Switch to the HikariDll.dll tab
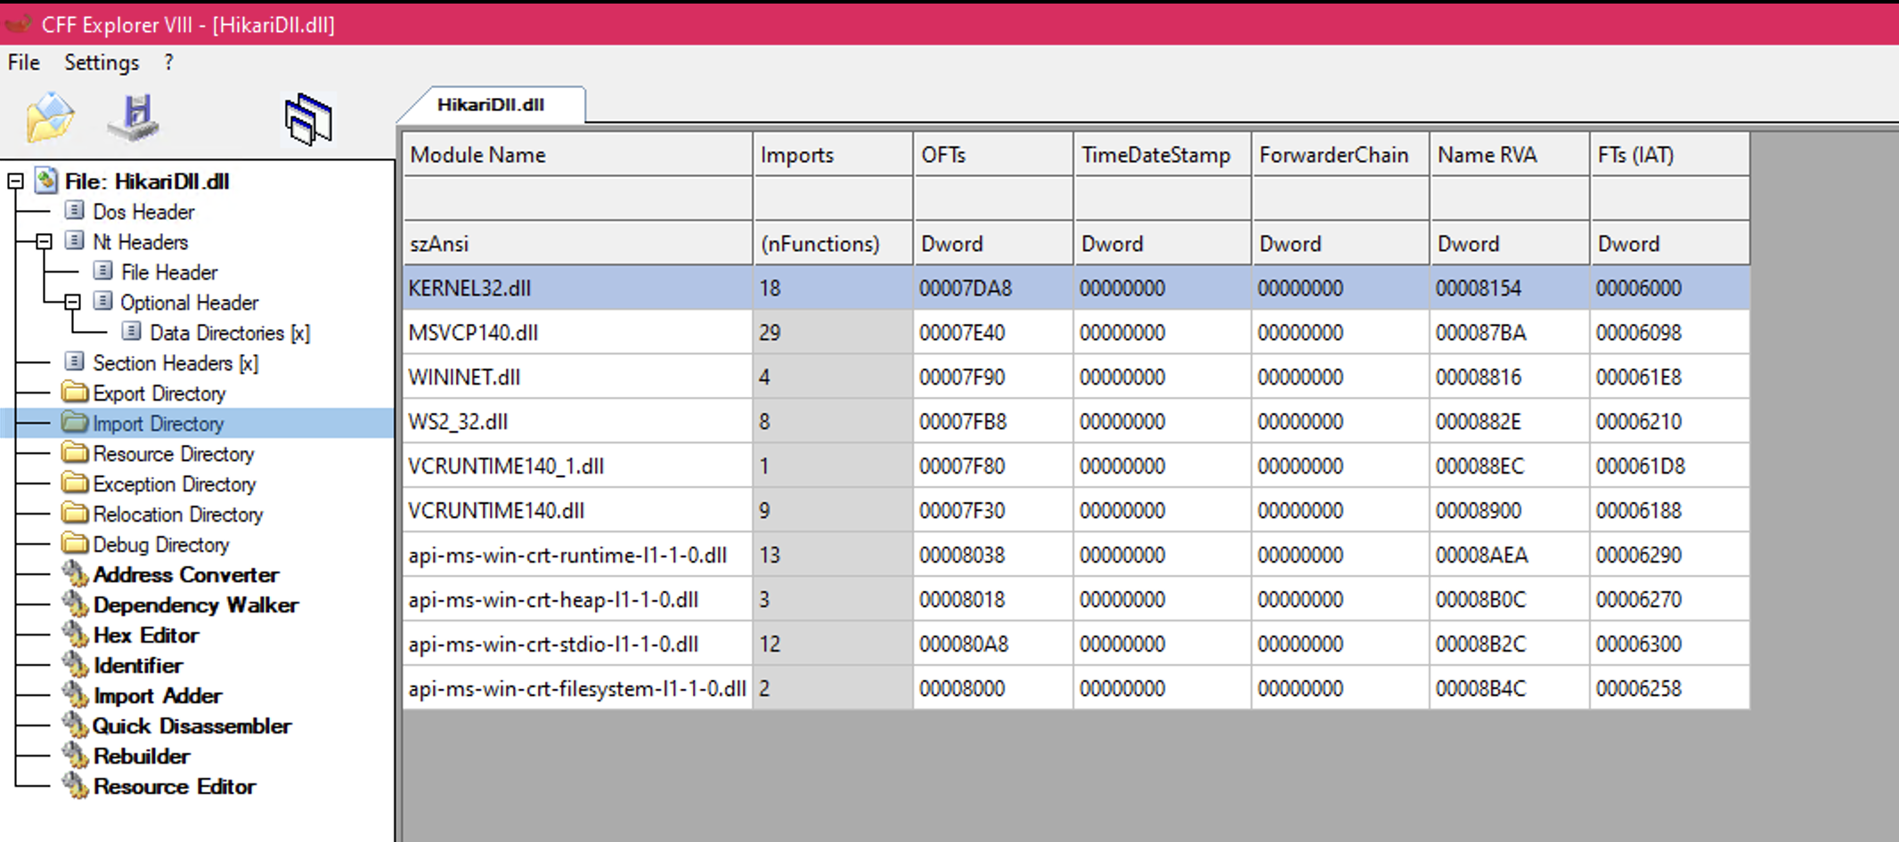1899x842 pixels. click(490, 105)
